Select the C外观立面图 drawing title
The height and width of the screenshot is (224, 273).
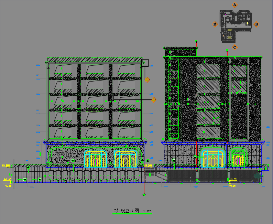(x=126, y=211)
